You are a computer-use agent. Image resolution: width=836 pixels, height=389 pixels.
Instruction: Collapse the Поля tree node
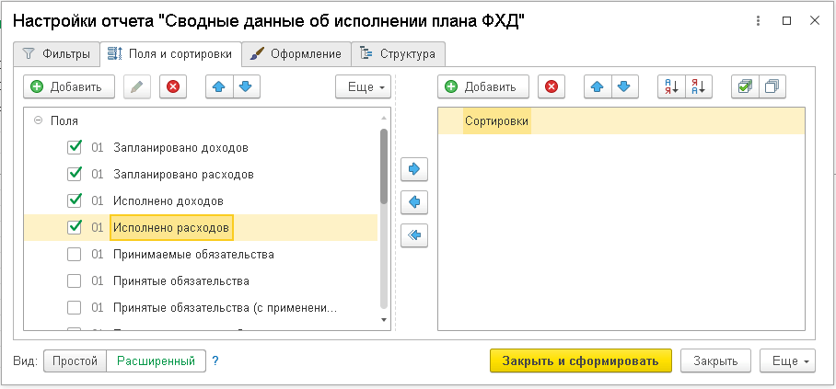pyautogui.click(x=38, y=120)
